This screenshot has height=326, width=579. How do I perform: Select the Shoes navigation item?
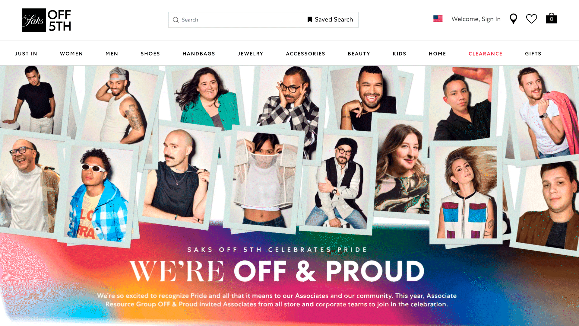(x=150, y=54)
